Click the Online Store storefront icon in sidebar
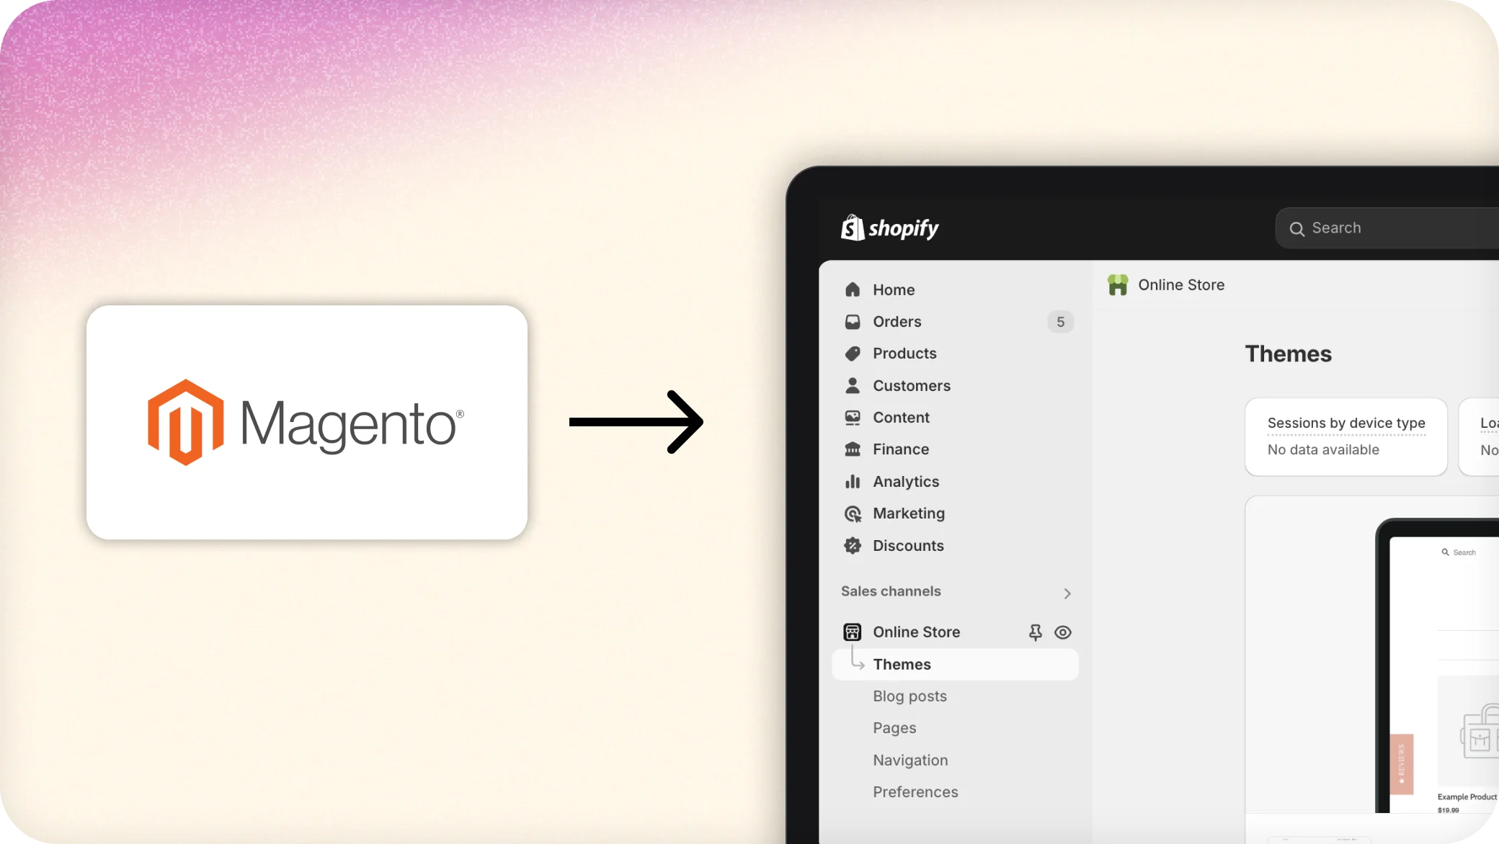This screenshot has height=844, width=1499. [x=853, y=632]
